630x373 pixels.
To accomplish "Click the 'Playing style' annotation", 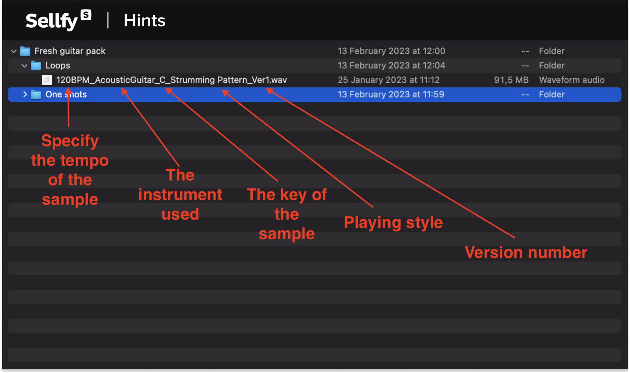I will click(394, 222).
